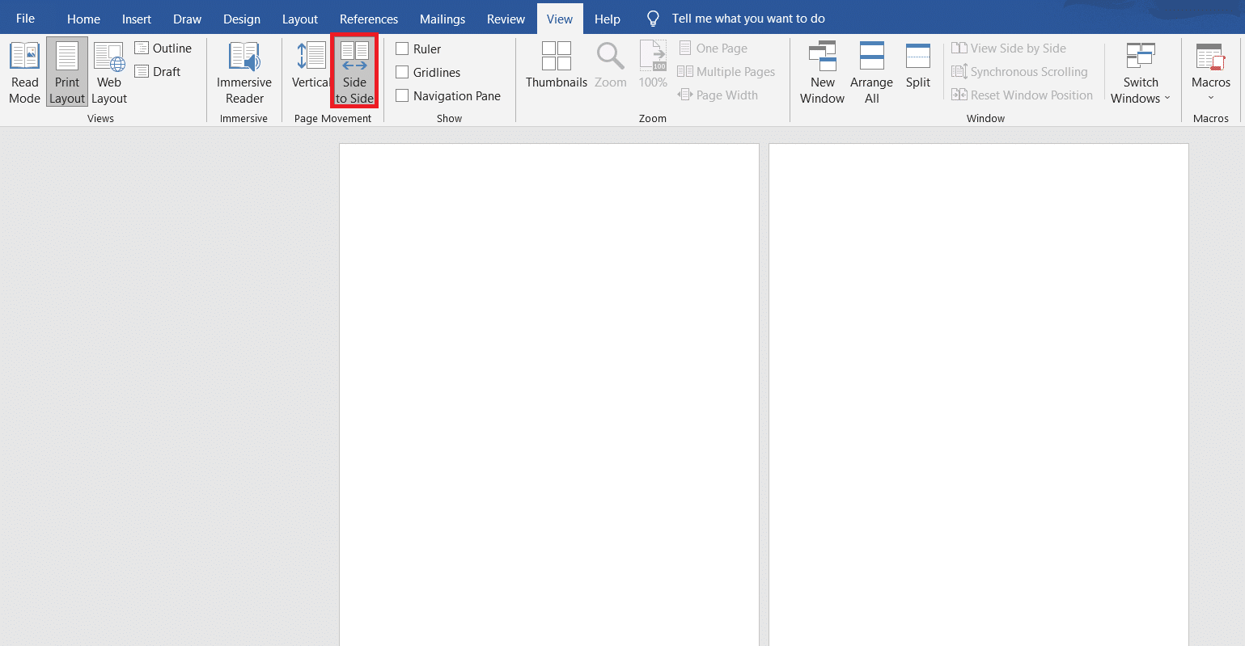Open the File menu
The image size is (1245, 646).
click(26, 18)
